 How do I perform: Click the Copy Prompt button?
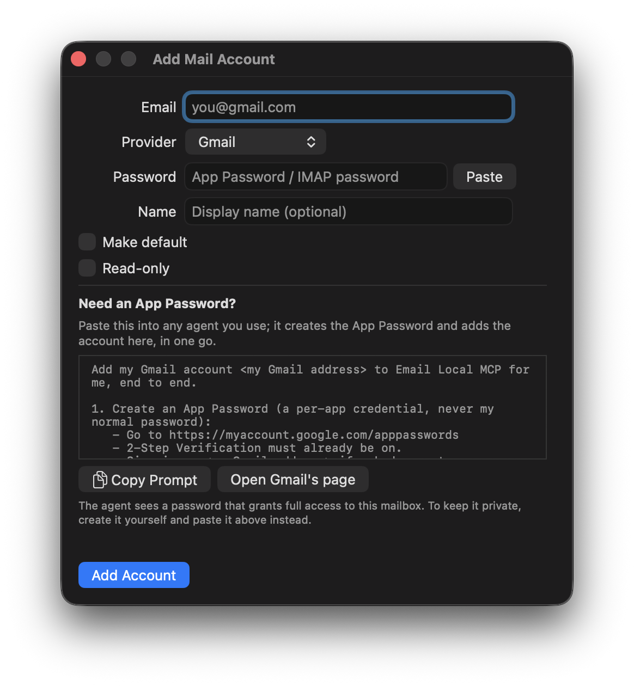144,480
